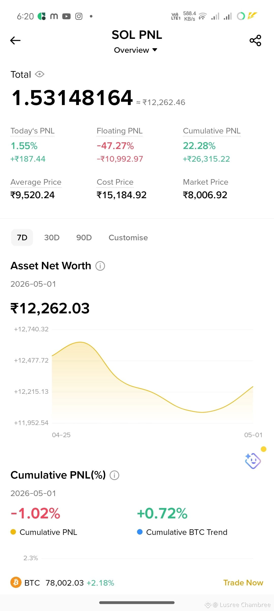274x611 pixels.
Task: Tap the Floating PNL label for details
Action: tap(119, 131)
